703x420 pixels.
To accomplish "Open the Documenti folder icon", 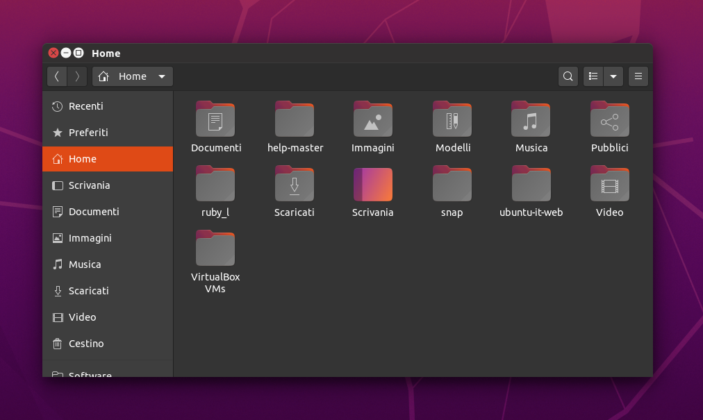I will [x=215, y=119].
